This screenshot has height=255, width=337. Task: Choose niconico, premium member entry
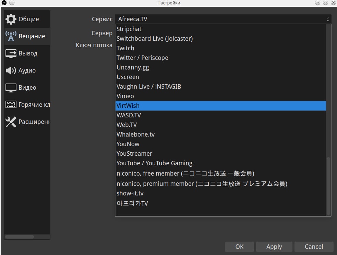tap(221, 183)
